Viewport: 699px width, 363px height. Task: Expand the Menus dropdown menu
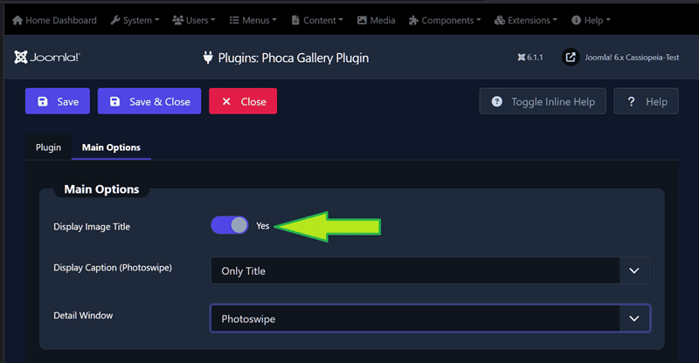coord(253,20)
